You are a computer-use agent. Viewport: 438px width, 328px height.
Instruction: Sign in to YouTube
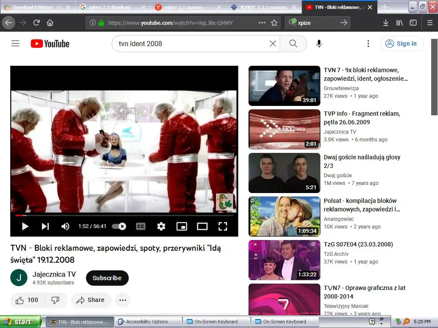(402, 44)
